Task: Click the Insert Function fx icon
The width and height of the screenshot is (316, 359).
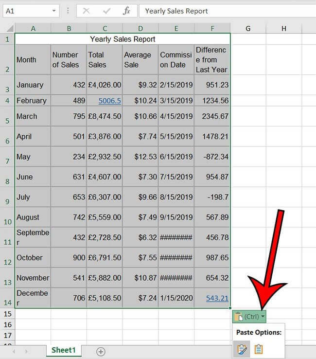Action: tap(126, 11)
